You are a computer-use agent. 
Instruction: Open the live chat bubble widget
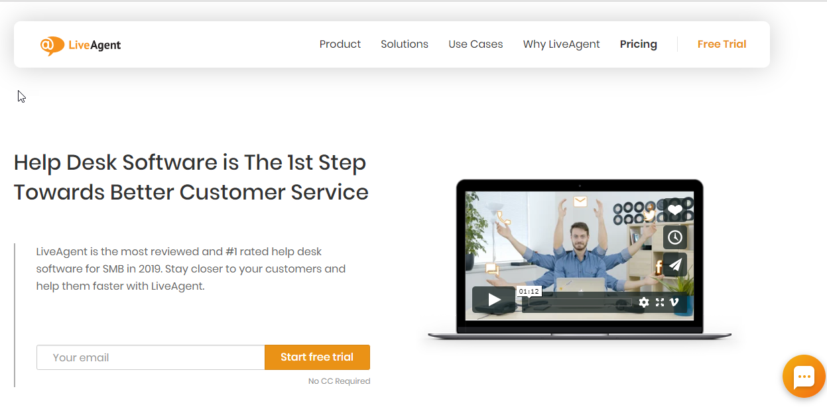point(804,377)
